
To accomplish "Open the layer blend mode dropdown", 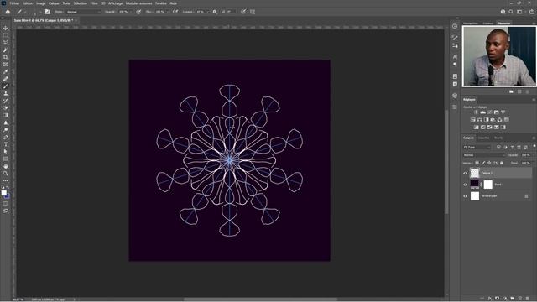I will pos(484,155).
